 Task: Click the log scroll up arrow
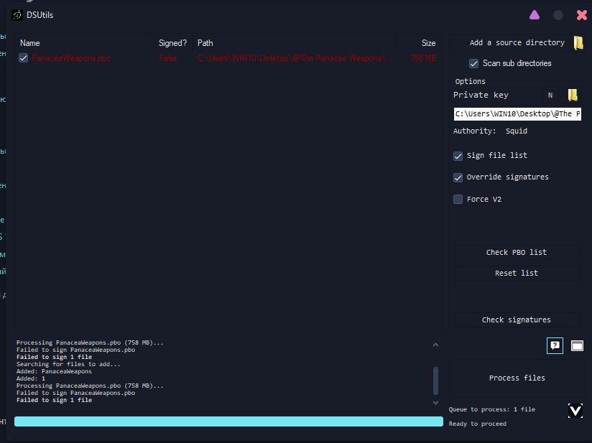[x=435, y=345]
